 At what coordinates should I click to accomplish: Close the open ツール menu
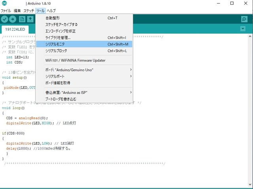pyautogui.click(x=40, y=11)
